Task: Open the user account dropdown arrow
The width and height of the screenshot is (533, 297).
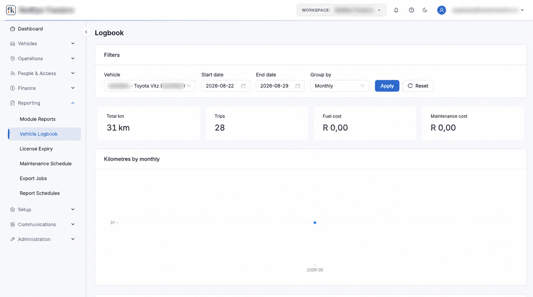Action: coord(522,10)
